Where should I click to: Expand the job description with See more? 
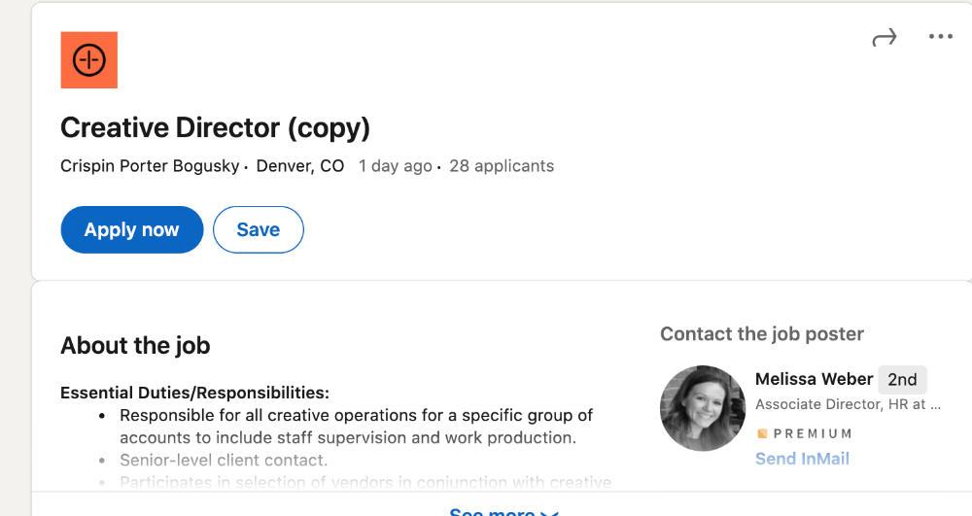[503, 511]
